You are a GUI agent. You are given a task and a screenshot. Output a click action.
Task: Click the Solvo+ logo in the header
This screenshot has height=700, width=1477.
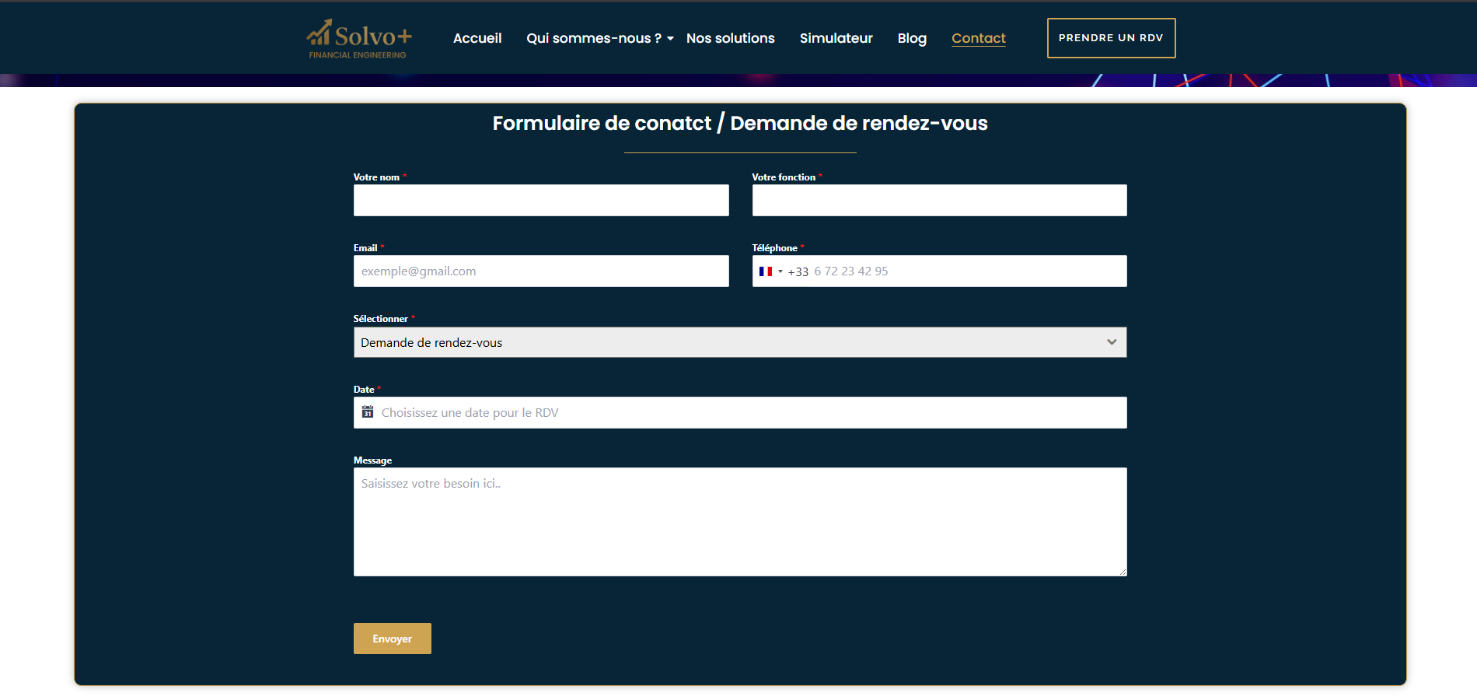[358, 39]
